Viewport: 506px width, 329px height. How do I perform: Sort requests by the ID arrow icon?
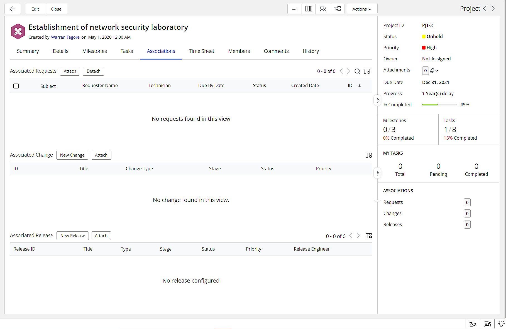[x=360, y=86]
